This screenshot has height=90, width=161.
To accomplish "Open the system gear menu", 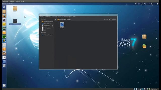I will click(158, 4).
